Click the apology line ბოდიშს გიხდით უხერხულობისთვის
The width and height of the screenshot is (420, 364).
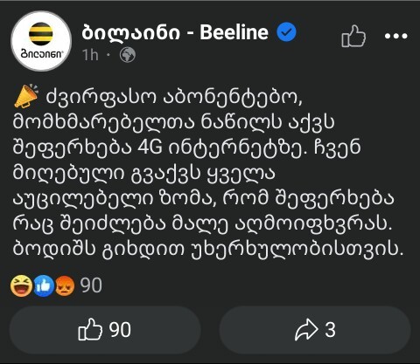coord(208,249)
